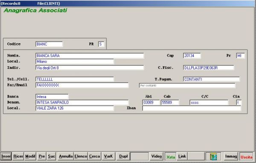Click the drawing-tools icon button near Immag
The height and width of the screenshot is (163, 256).
pyautogui.click(x=213, y=157)
